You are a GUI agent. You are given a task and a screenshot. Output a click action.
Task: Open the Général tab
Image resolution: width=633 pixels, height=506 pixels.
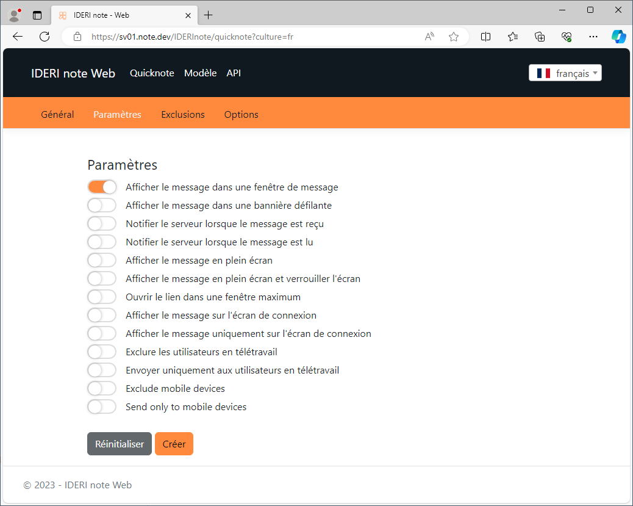[57, 114]
